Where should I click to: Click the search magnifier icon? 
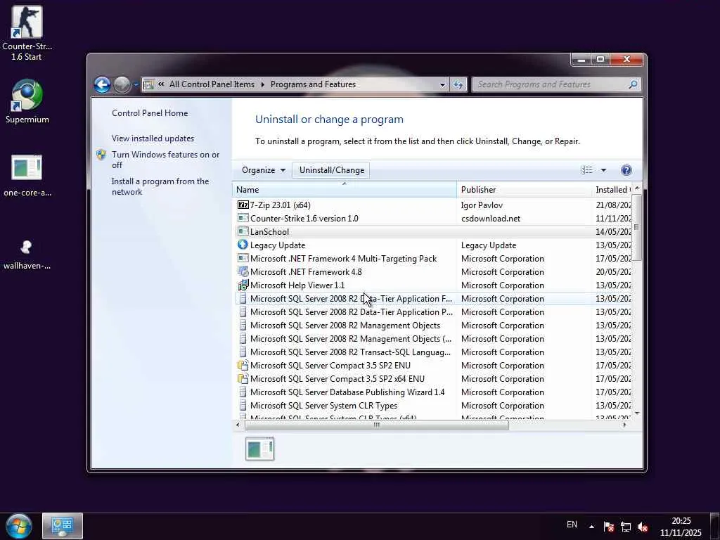pyautogui.click(x=633, y=84)
